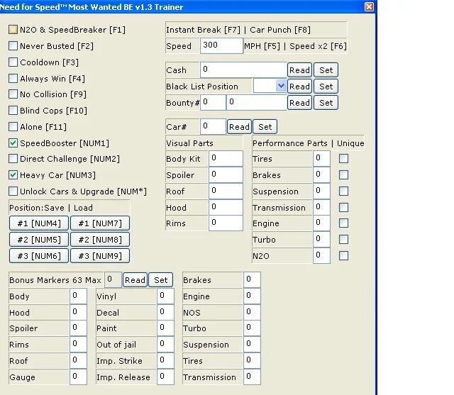The width and height of the screenshot is (454, 395).
Task: Select the Visual Parts Roof field
Action: pyautogui.click(x=226, y=191)
